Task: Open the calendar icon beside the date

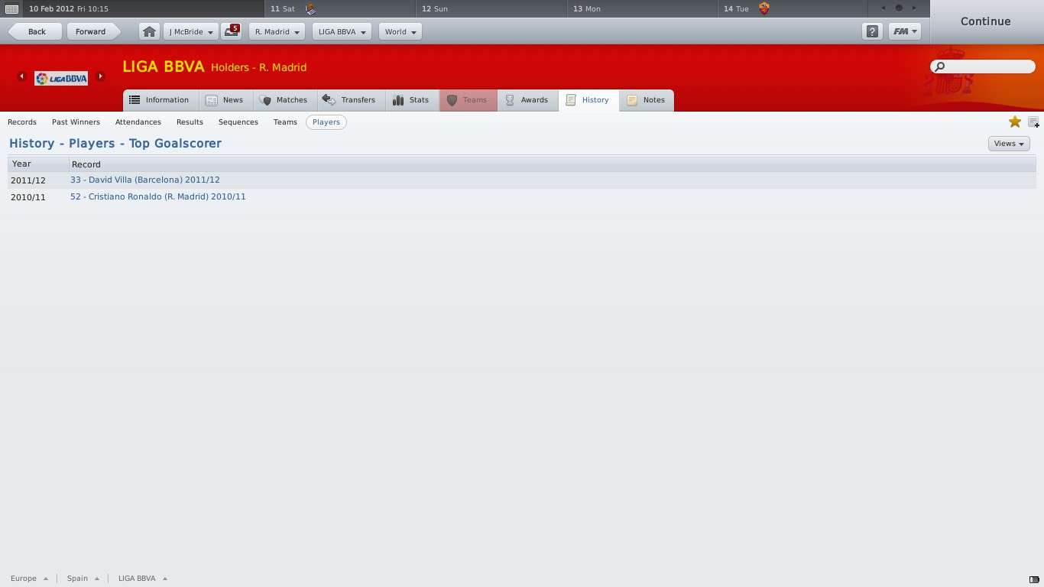Action: 11,8
